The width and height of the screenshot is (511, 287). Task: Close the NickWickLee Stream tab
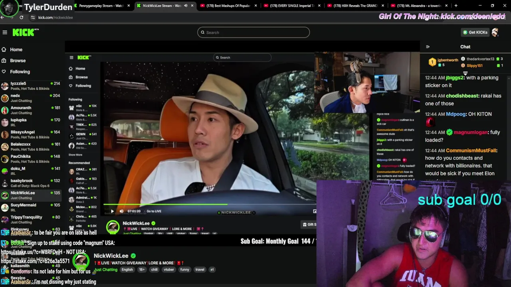[x=192, y=6]
